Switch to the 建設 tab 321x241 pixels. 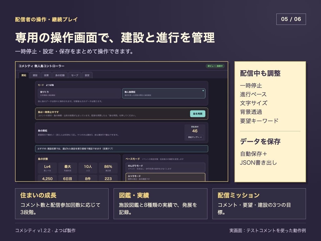(x=35, y=75)
